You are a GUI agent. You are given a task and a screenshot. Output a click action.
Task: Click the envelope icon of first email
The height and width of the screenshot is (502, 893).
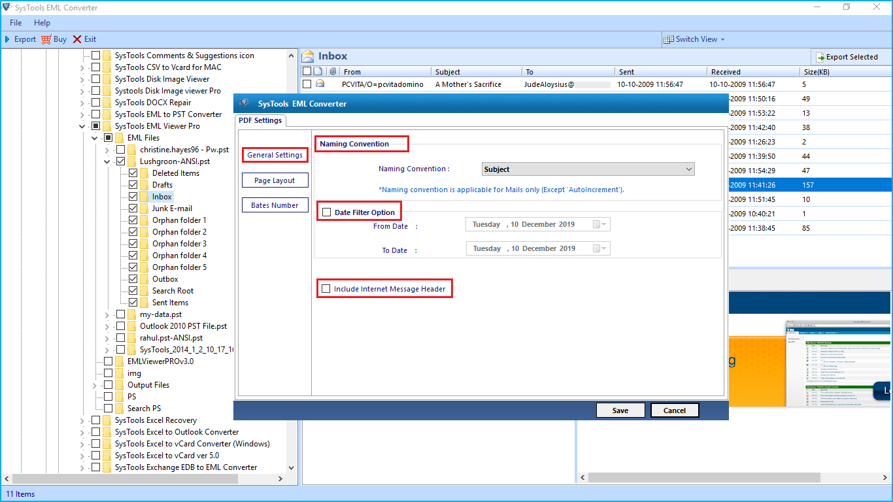(x=320, y=84)
